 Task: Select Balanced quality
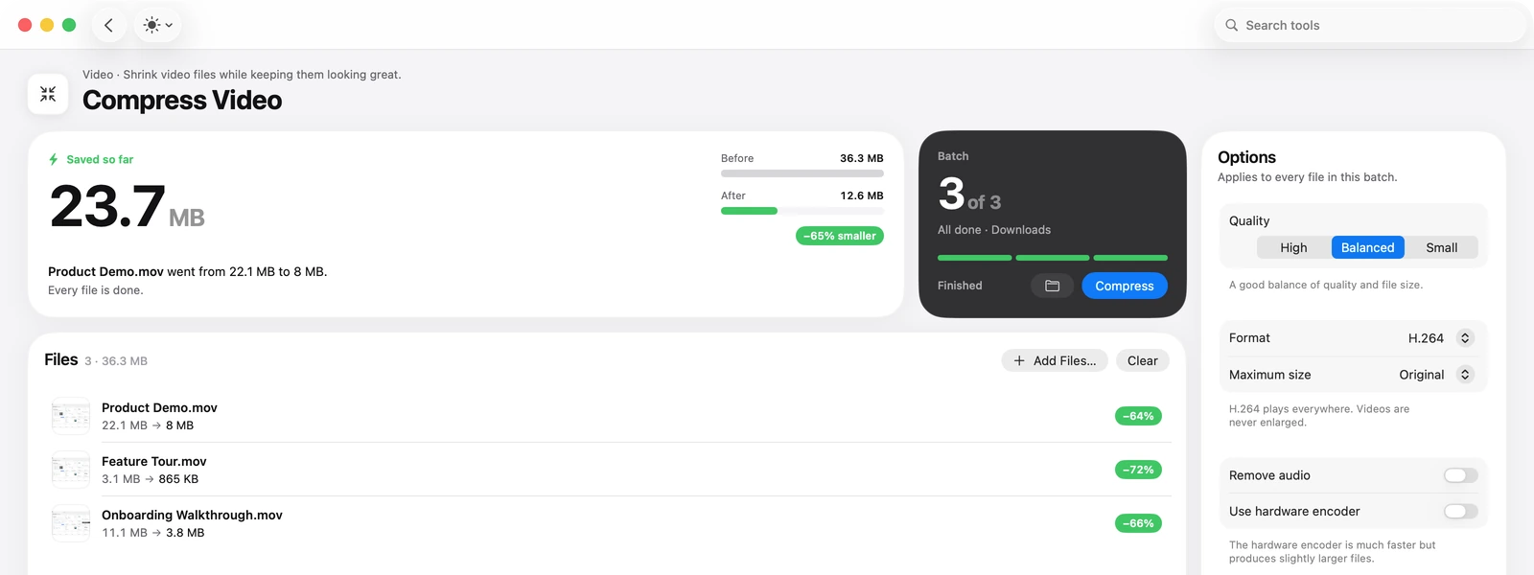pos(1368,247)
